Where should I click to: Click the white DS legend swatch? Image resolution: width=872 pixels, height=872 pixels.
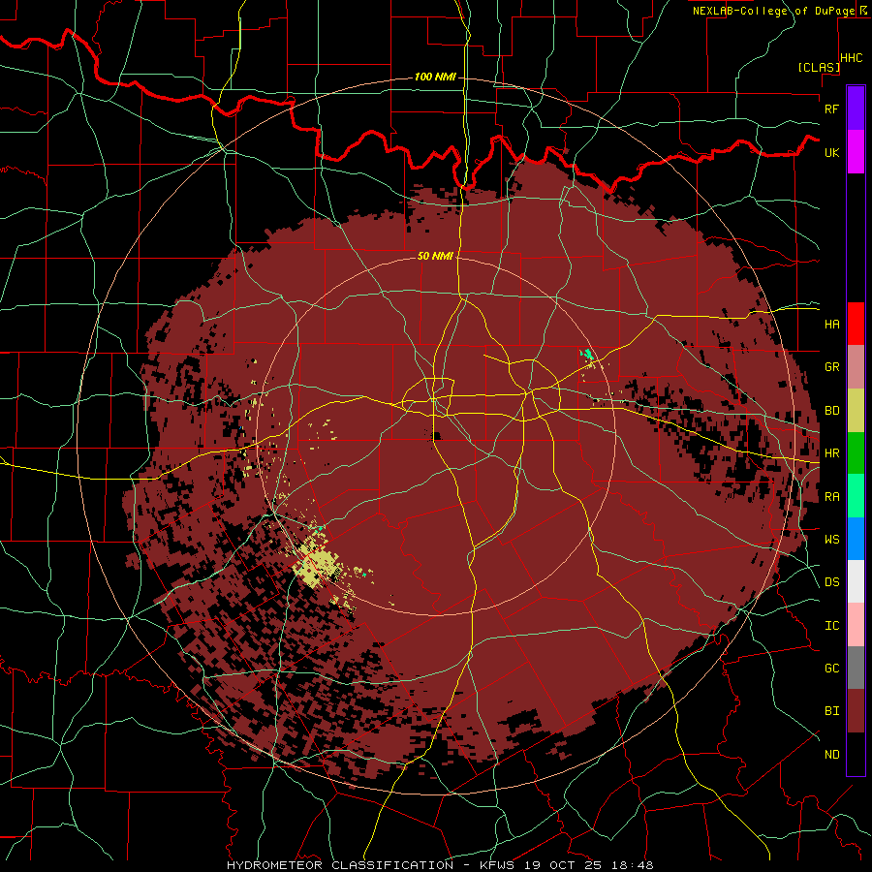[x=856, y=581]
